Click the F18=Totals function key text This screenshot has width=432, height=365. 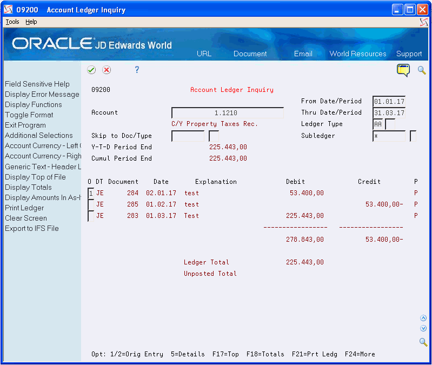(x=265, y=354)
